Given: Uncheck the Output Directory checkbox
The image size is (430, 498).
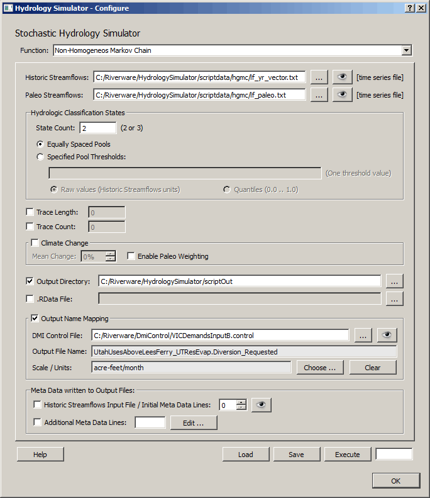Looking at the screenshot, I should [x=30, y=281].
